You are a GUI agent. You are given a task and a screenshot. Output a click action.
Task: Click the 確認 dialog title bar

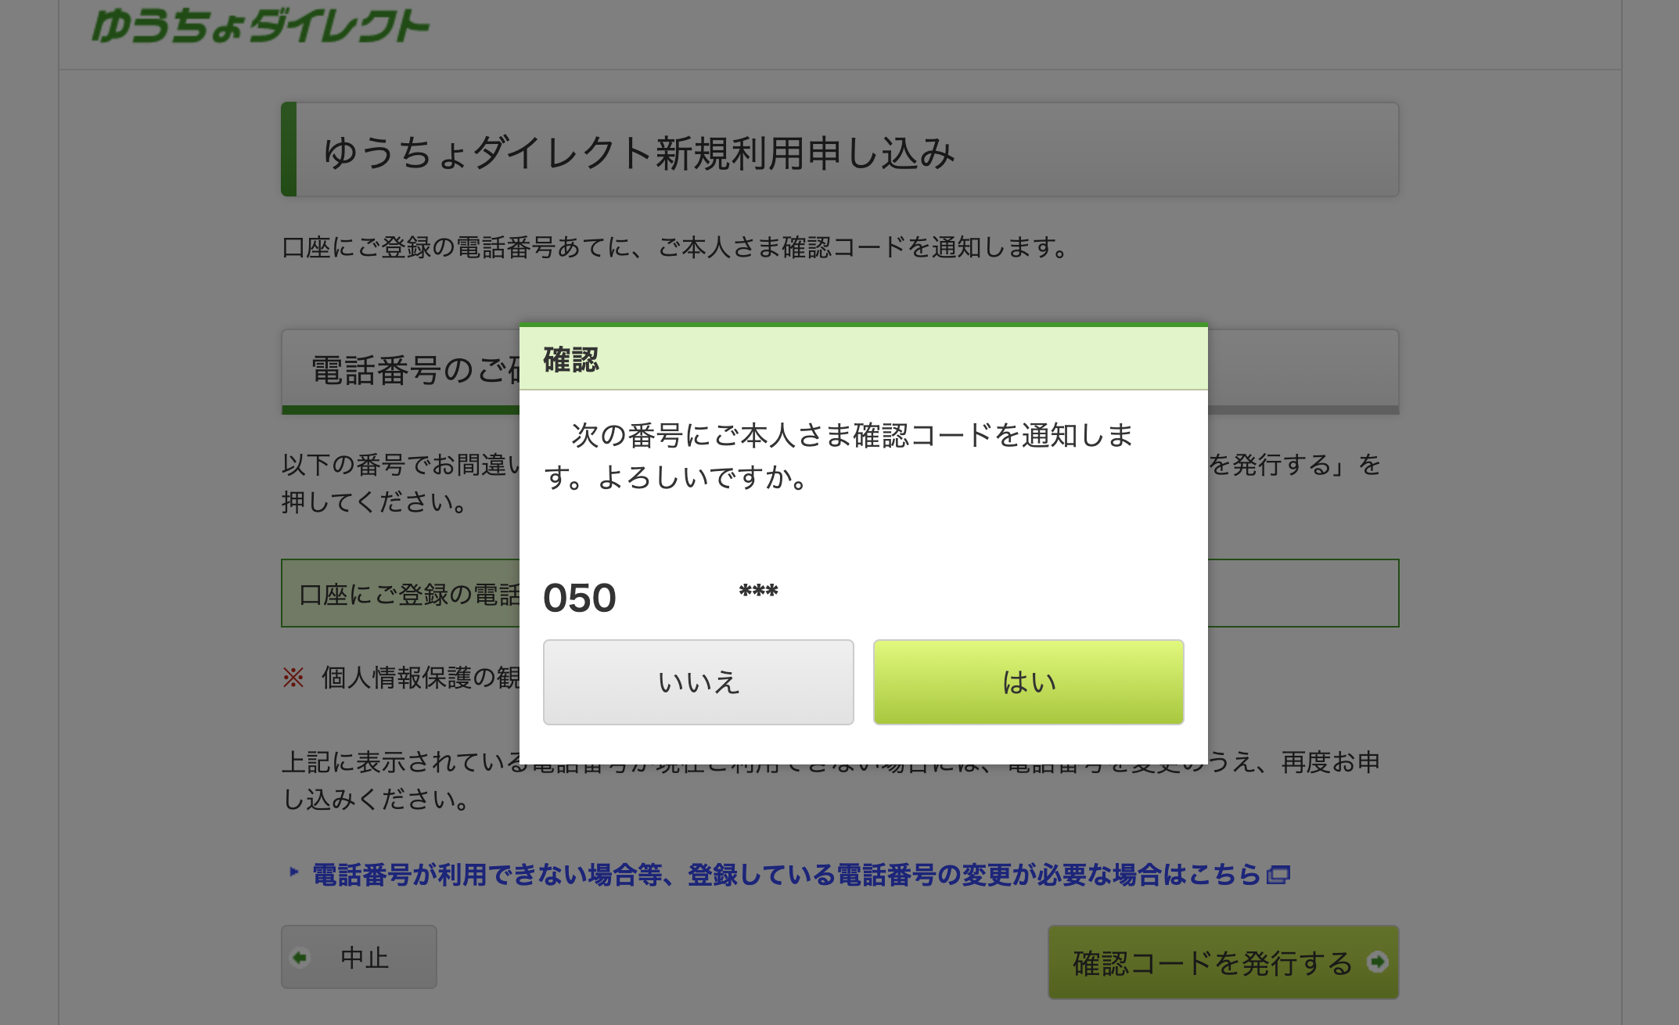coord(862,360)
